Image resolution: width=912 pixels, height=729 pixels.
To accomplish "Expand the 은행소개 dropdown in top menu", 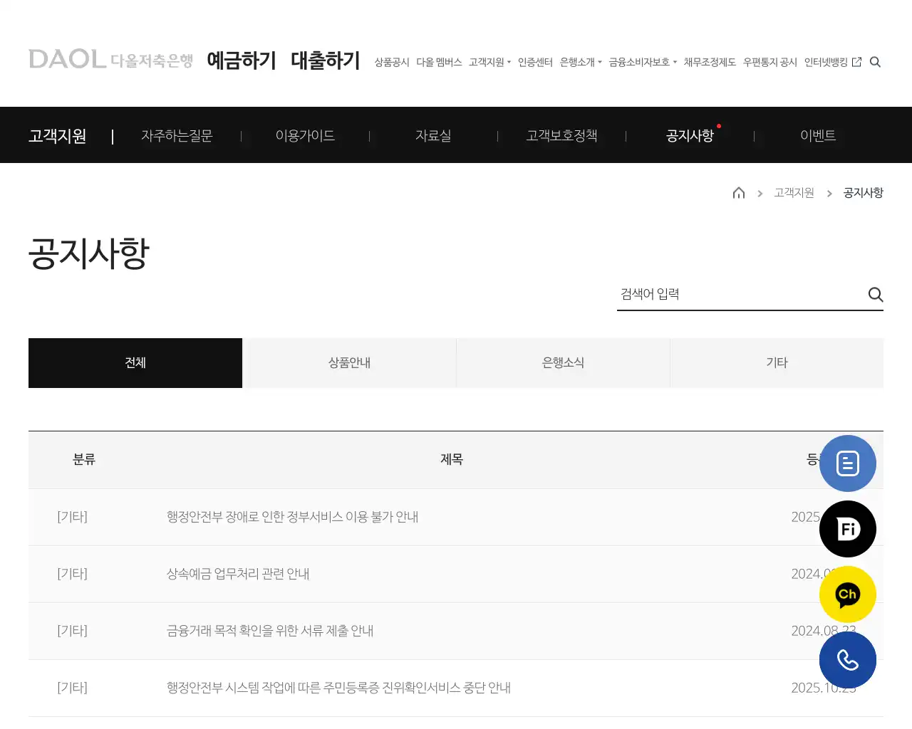I will [x=581, y=62].
